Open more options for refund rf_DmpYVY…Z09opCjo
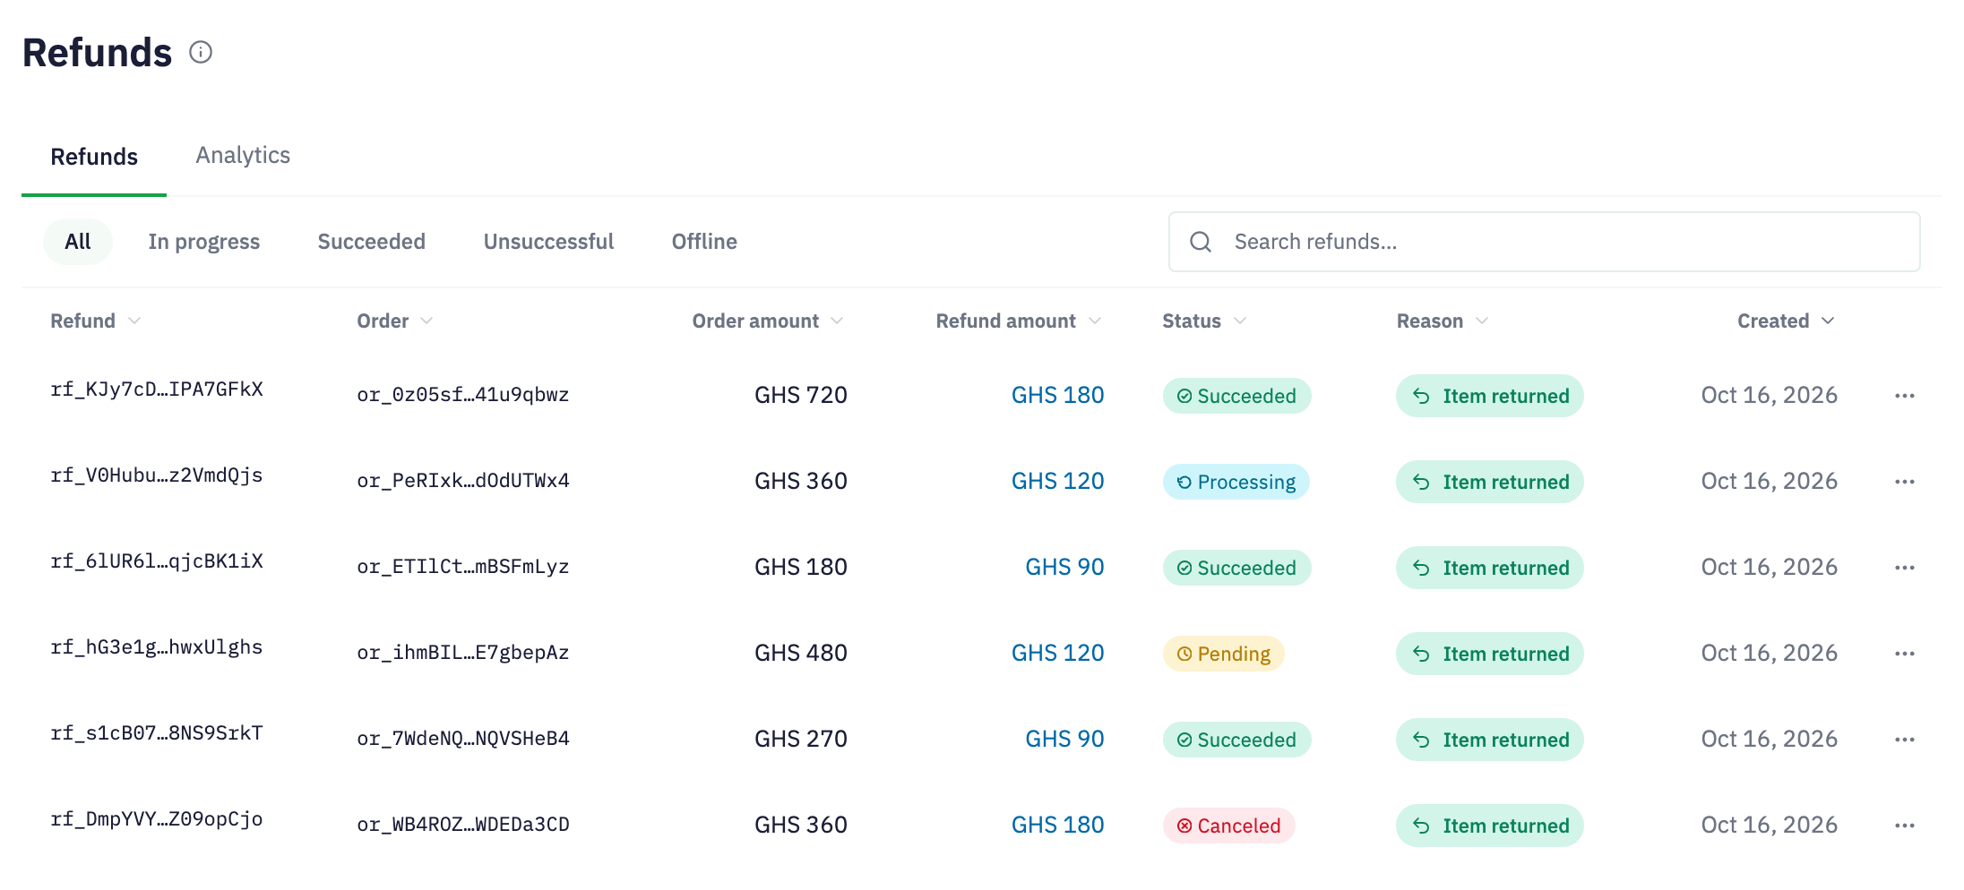Viewport: 1964px width, 890px height. click(x=1905, y=826)
